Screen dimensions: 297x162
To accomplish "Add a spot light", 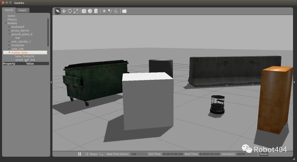I will 110,11.
